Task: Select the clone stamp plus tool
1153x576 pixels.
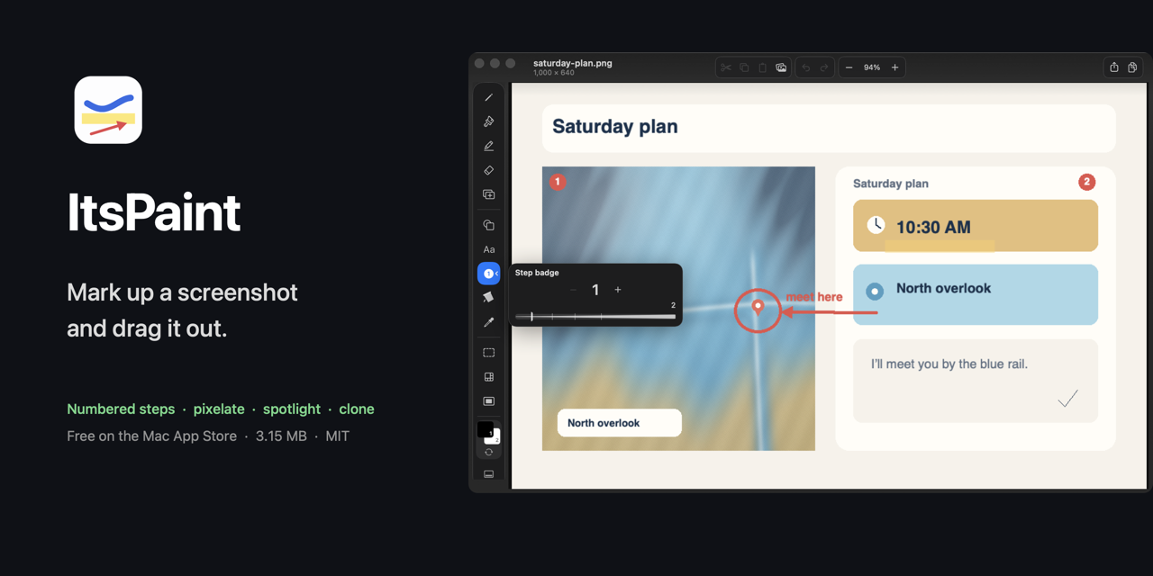Action: pos(488,194)
